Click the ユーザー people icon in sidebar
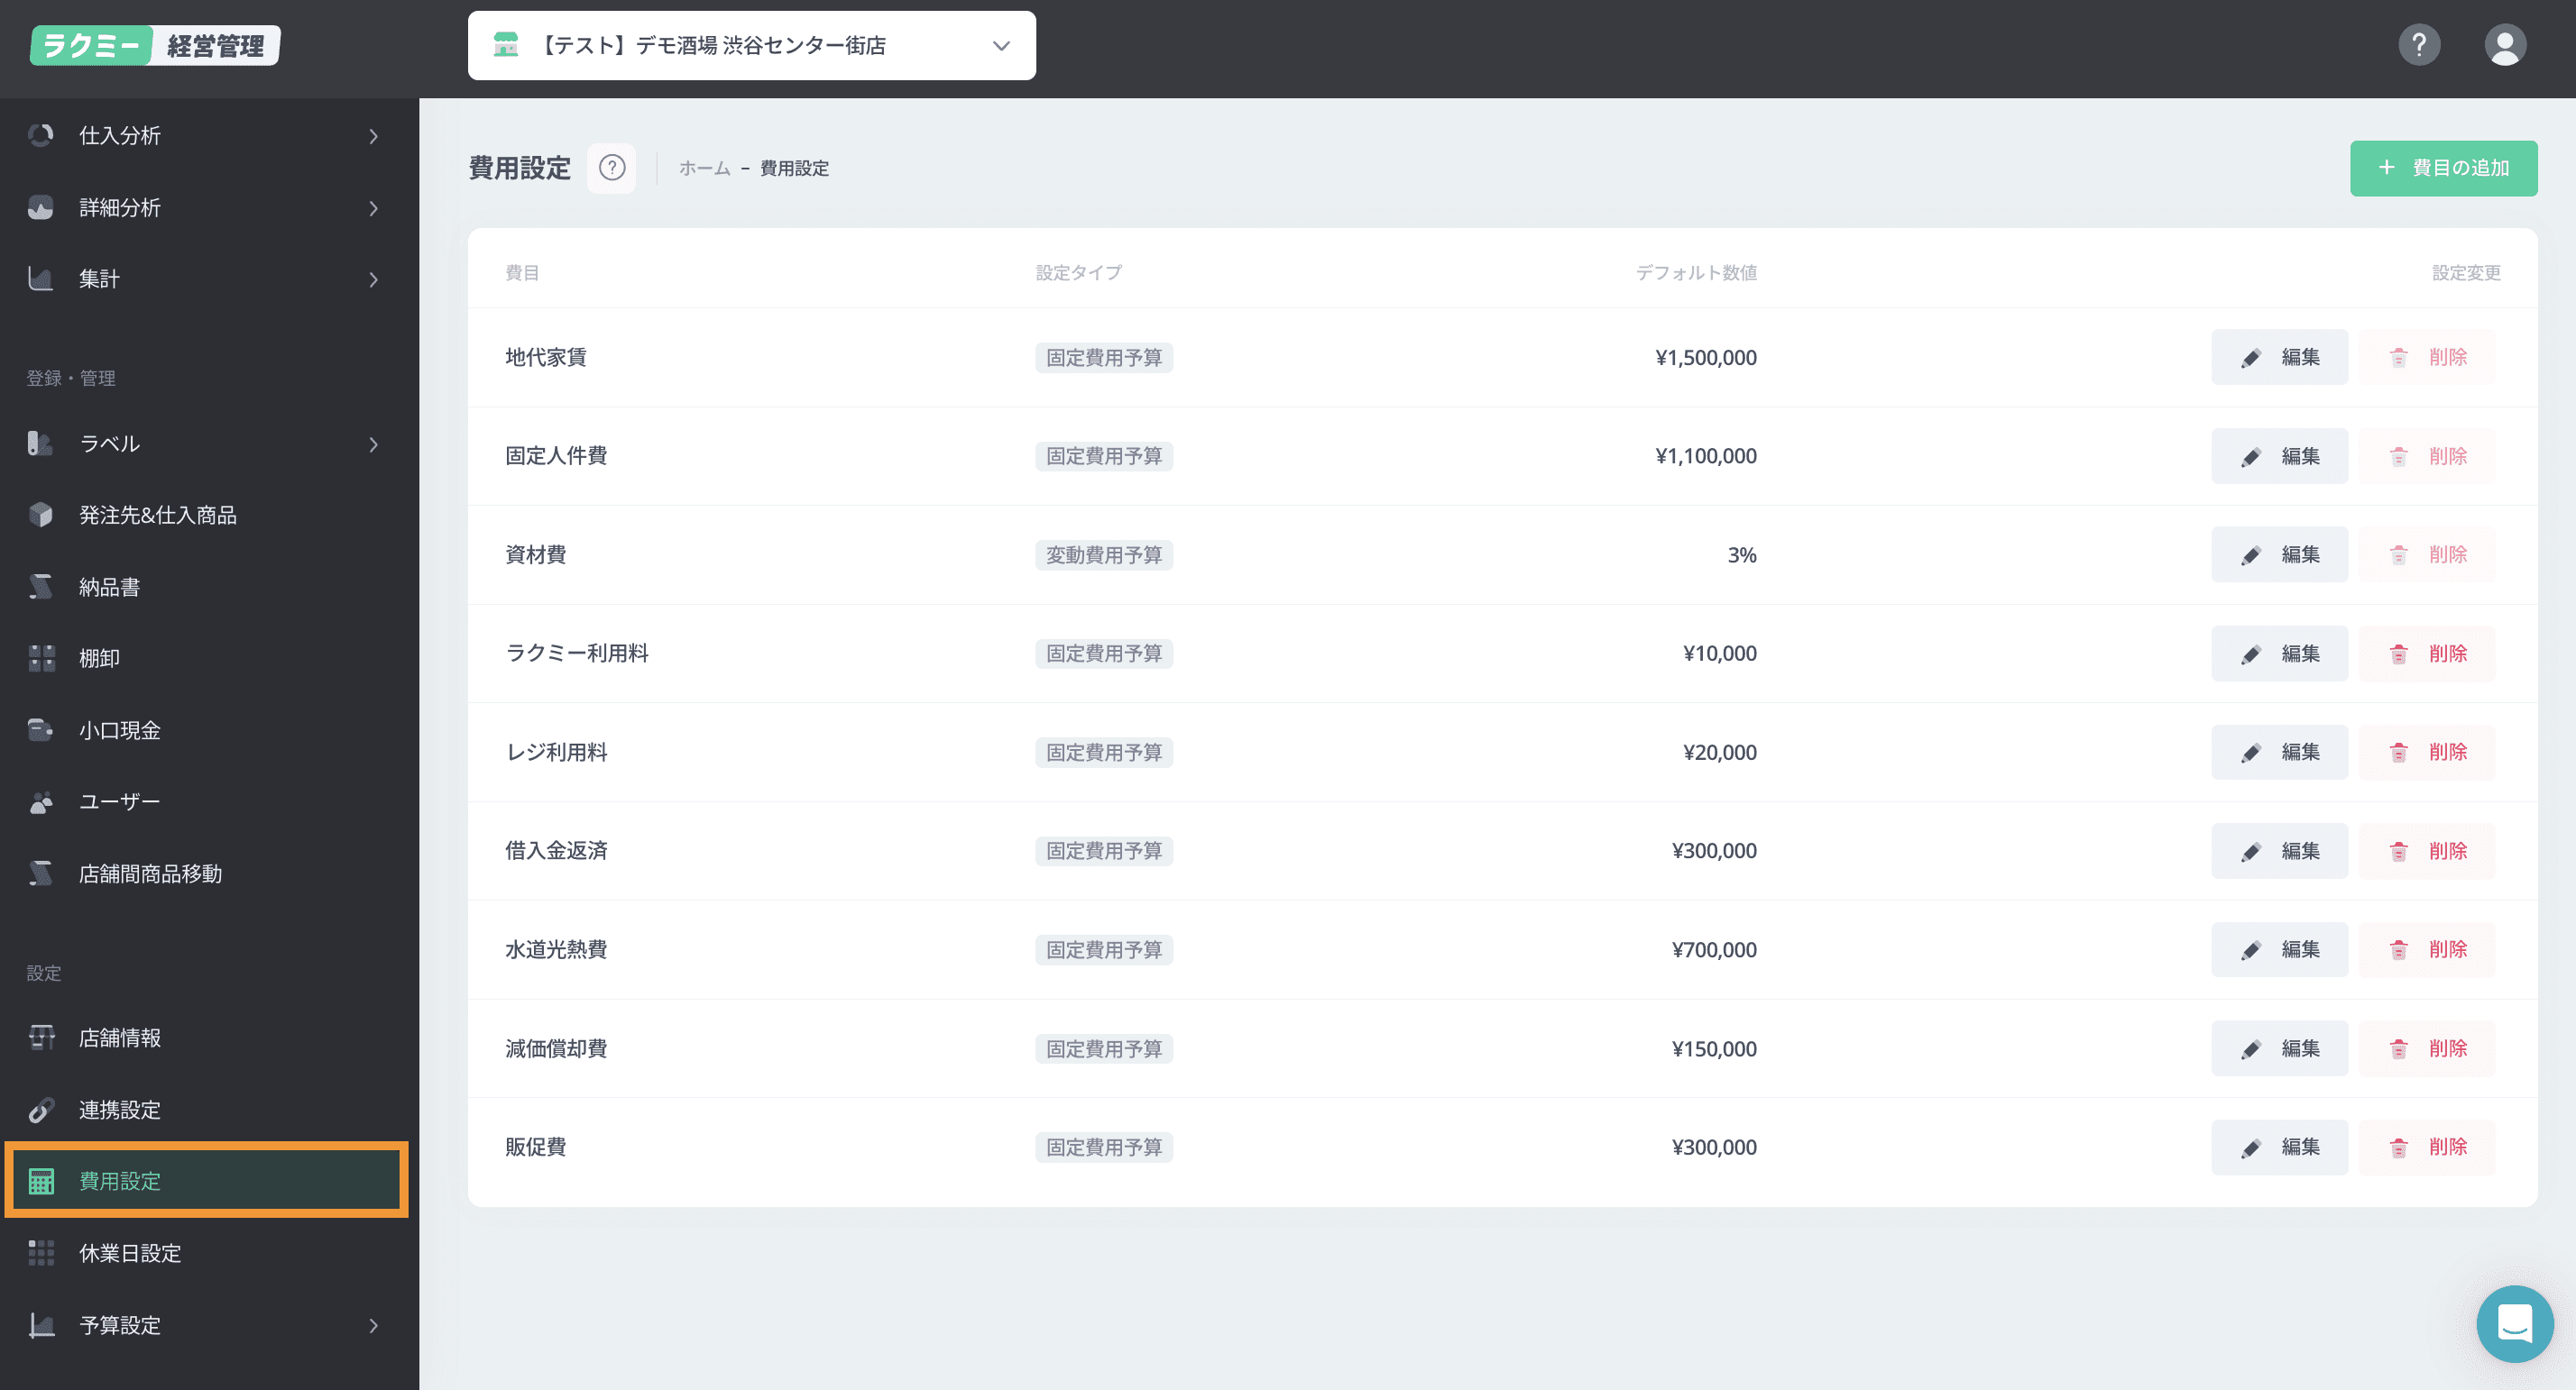The image size is (2576, 1390). 41,801
